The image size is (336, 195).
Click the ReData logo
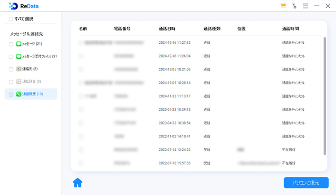tap(24, 6)
